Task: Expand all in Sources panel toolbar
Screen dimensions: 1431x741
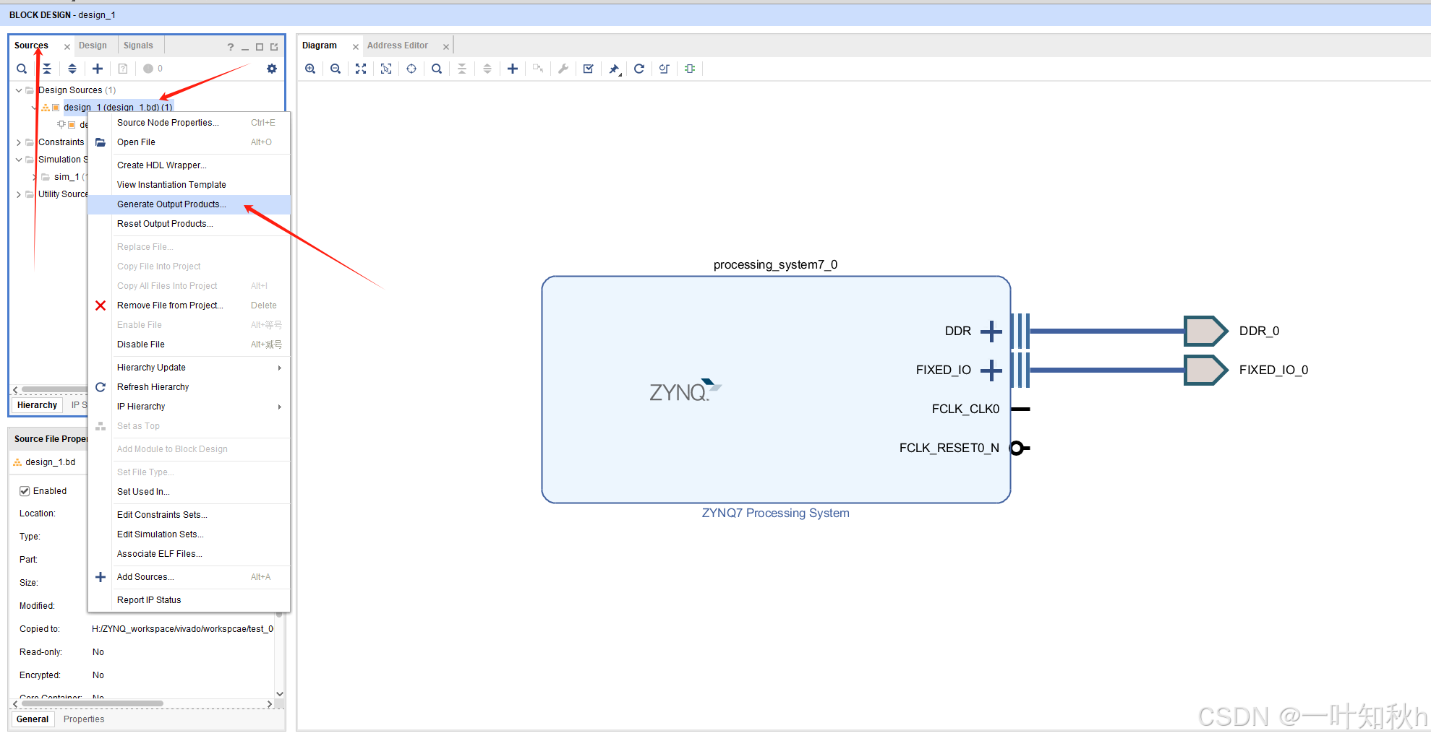Action: click(72, 69)
